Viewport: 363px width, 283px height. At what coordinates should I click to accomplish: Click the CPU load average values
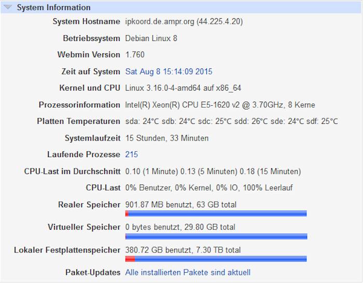pyautogui.click(x=213, y=171)
